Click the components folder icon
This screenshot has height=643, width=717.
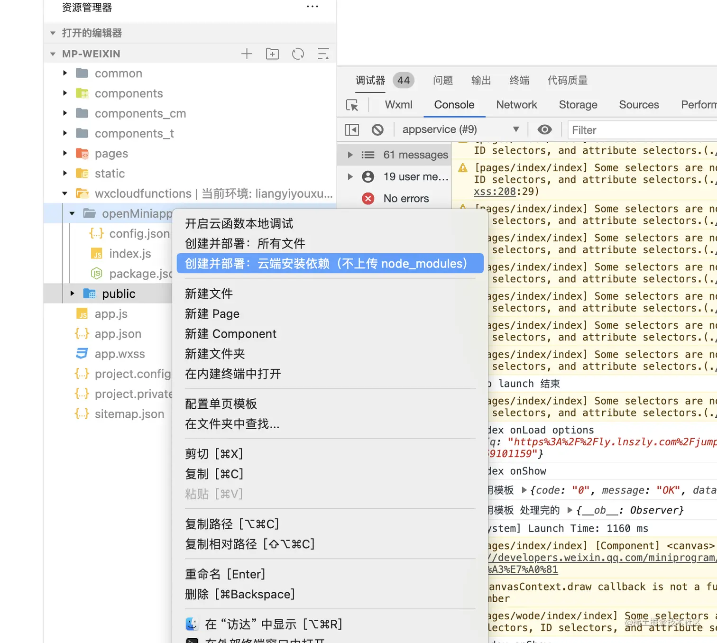pos(82,93)
